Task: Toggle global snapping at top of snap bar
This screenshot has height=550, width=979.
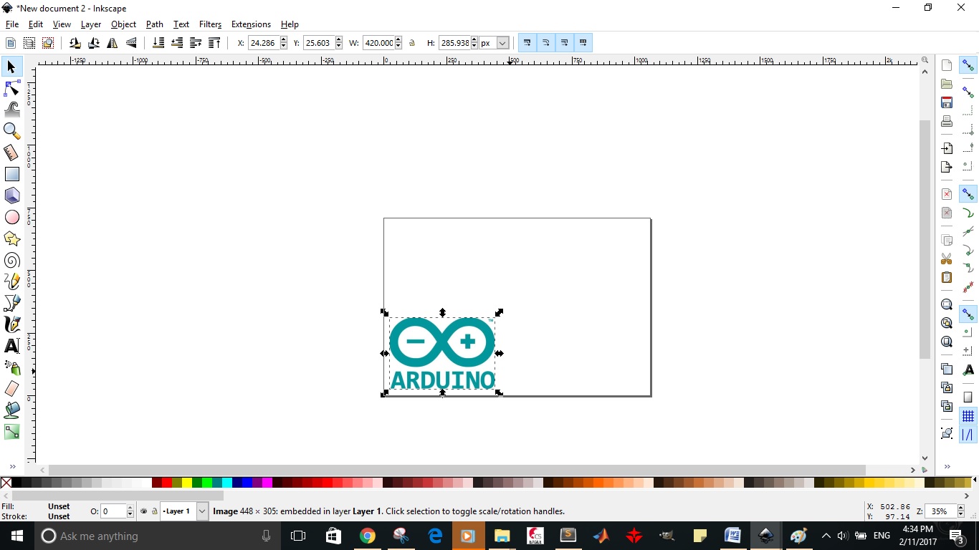Action: point(968,65)
